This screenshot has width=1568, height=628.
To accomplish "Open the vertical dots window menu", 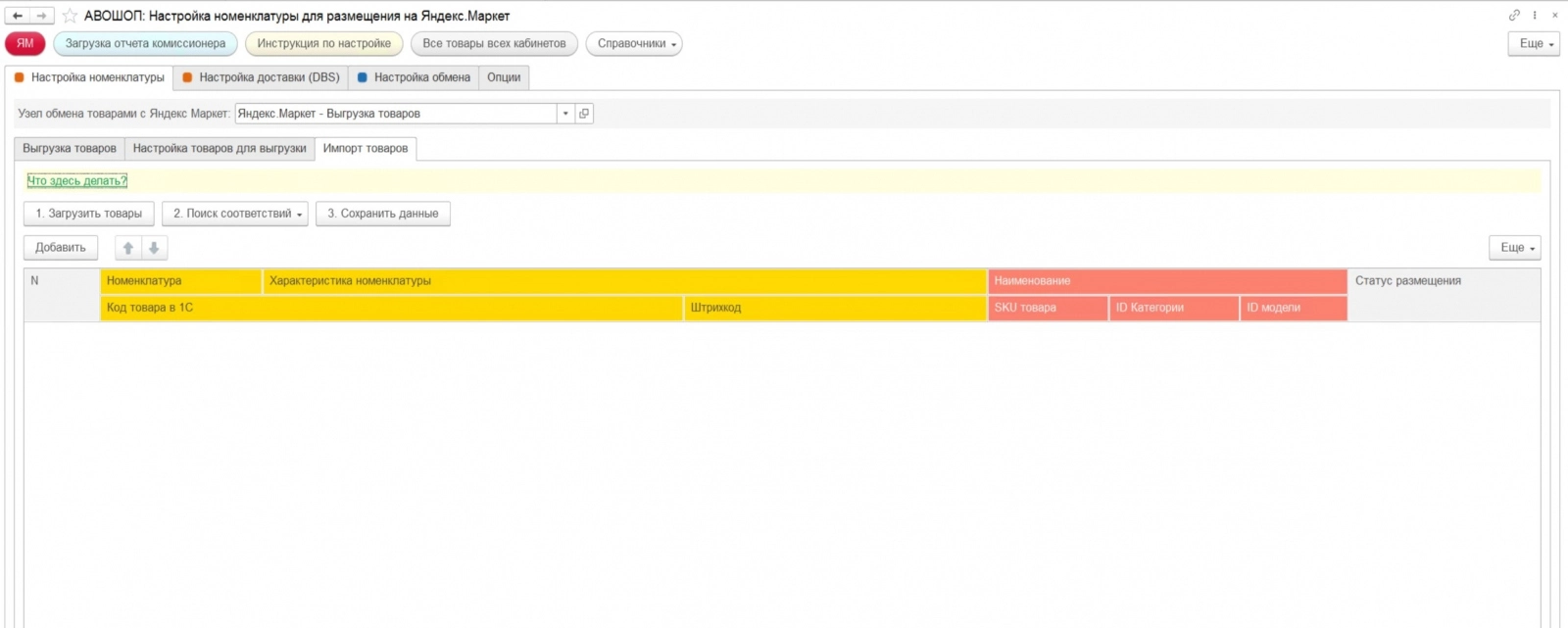I will (1535, 16).
